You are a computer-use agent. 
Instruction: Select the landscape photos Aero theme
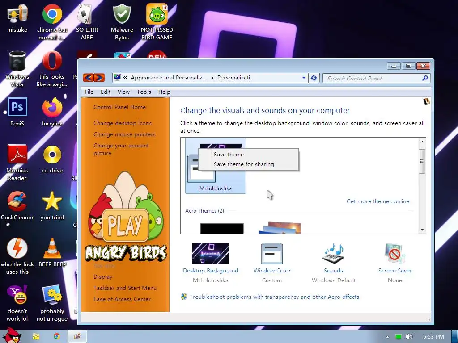click(x=280, y=227)
